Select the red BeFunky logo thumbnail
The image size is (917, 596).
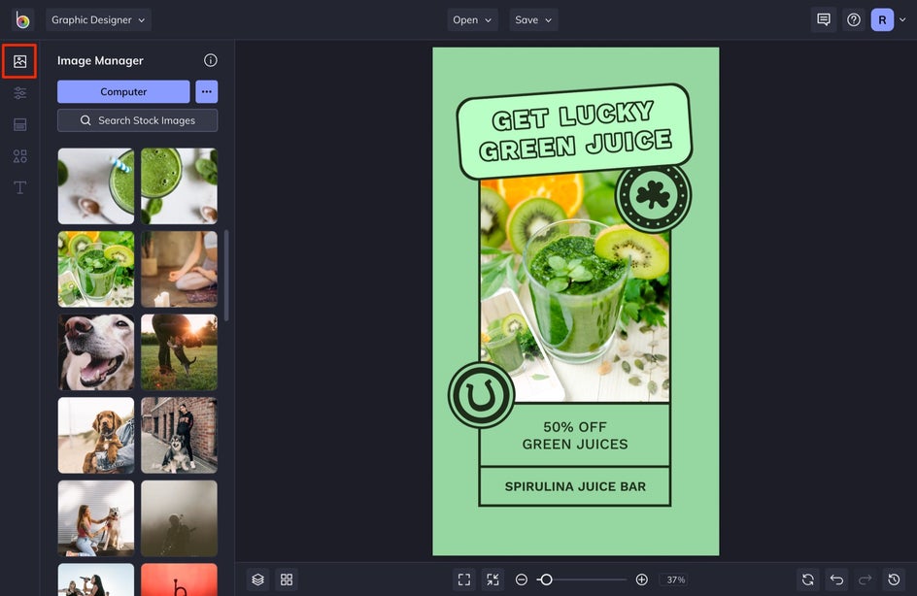(179, 579)
